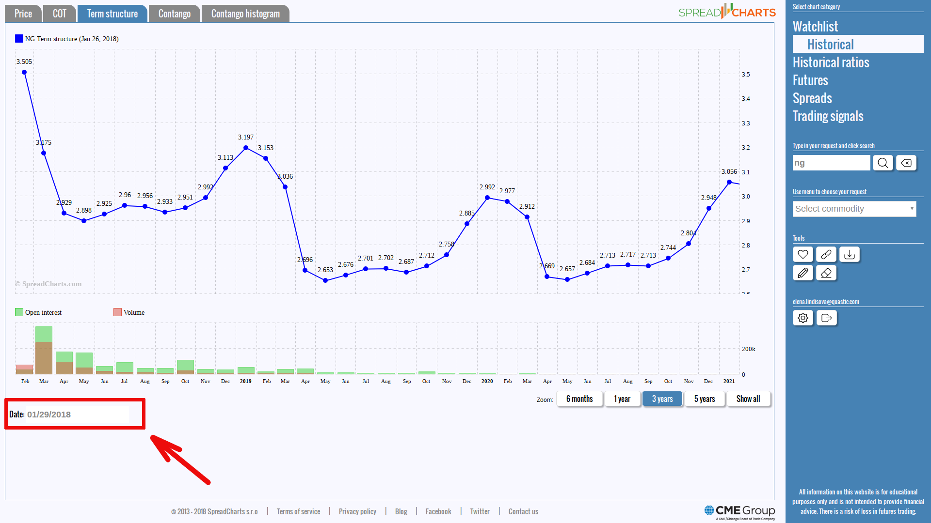Screen dimensions: 931x523
Task: Open the Facebook link
Action: pyautogui.click(x=438, y=511)
